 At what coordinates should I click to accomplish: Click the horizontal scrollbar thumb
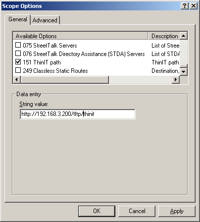[x=64, y=80]
